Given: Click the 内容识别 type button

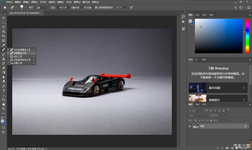Looking at the screenshot, I should click(x=63, y=7).
